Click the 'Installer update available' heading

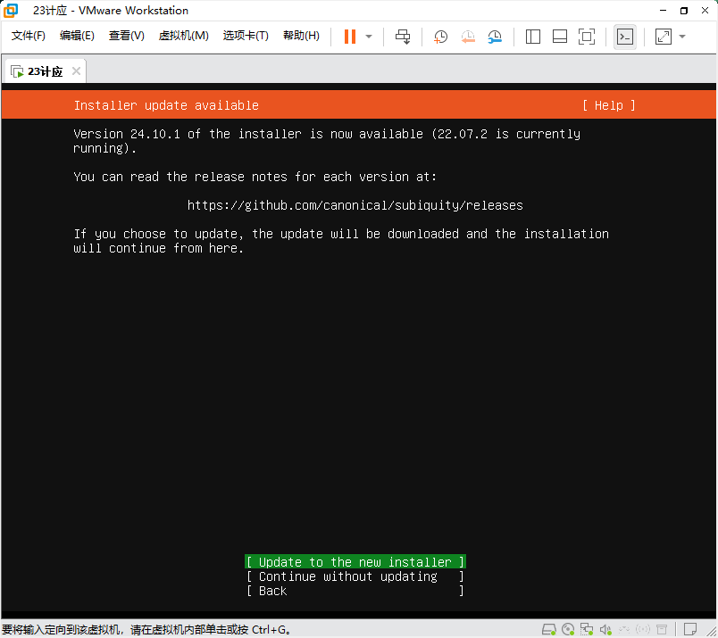click(x=166, y=105)
